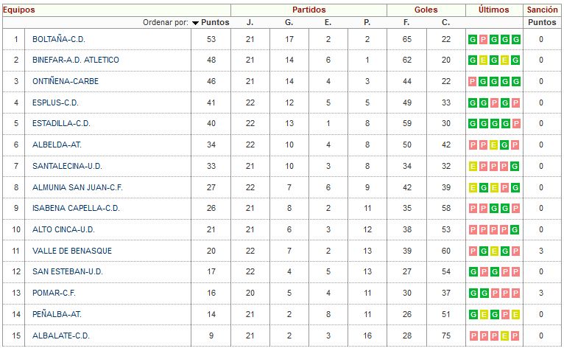Open BINEFAR-A.D. ATLETICO team page
564x351 pixels.
pos(76,60)
